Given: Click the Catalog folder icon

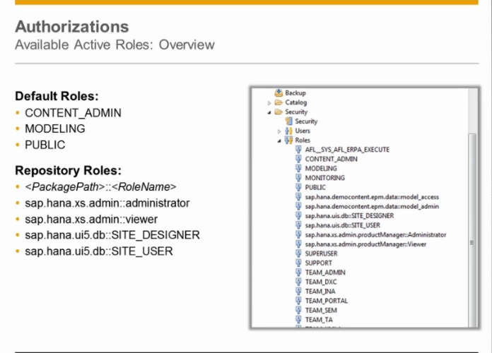Looking at the screenshot, I should point(279,102).
